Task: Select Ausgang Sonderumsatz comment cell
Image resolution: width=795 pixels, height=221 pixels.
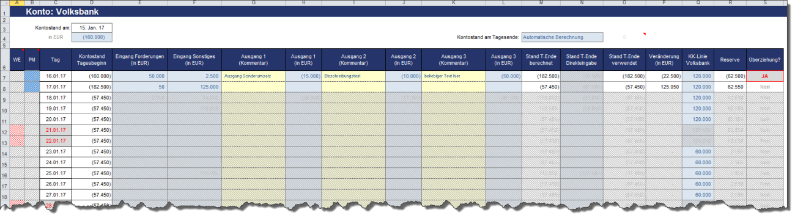Action: pyautogui.click(x=253, y=76)
